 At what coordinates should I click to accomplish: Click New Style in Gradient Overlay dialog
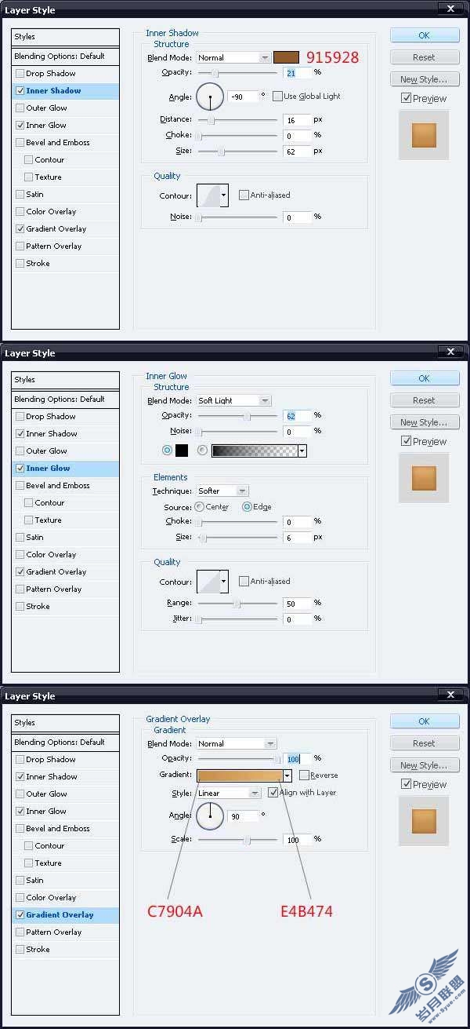pos(424,765)
